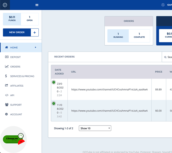Viewport: 172px width, 153px height.
Task: Click the Date Added column header
Action: [x=59, y=72]
